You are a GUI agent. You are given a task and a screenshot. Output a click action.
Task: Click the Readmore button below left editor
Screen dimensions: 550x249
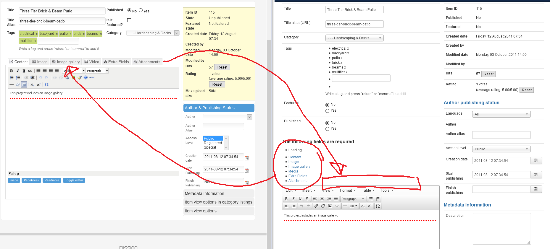tap(52, 180)
